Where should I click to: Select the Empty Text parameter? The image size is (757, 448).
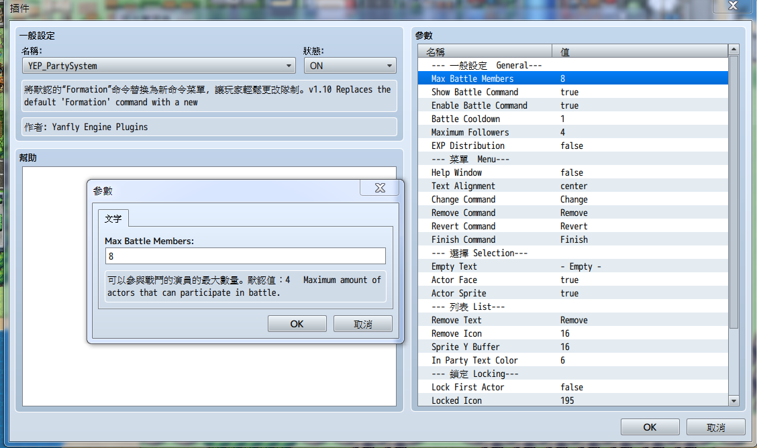coord(573,266)
